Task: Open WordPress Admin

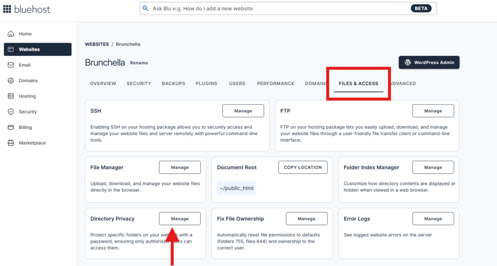Action: coord(429,63)
